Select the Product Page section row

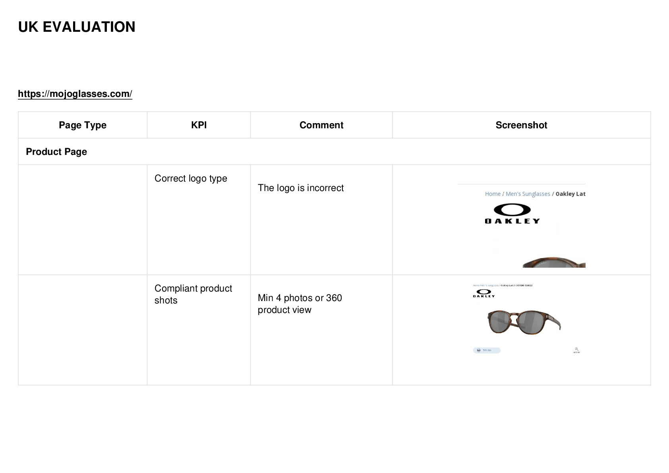(x=334, y=152)
